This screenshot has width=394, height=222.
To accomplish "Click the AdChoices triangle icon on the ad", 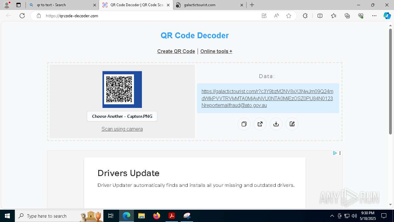I will pos(335,153).
